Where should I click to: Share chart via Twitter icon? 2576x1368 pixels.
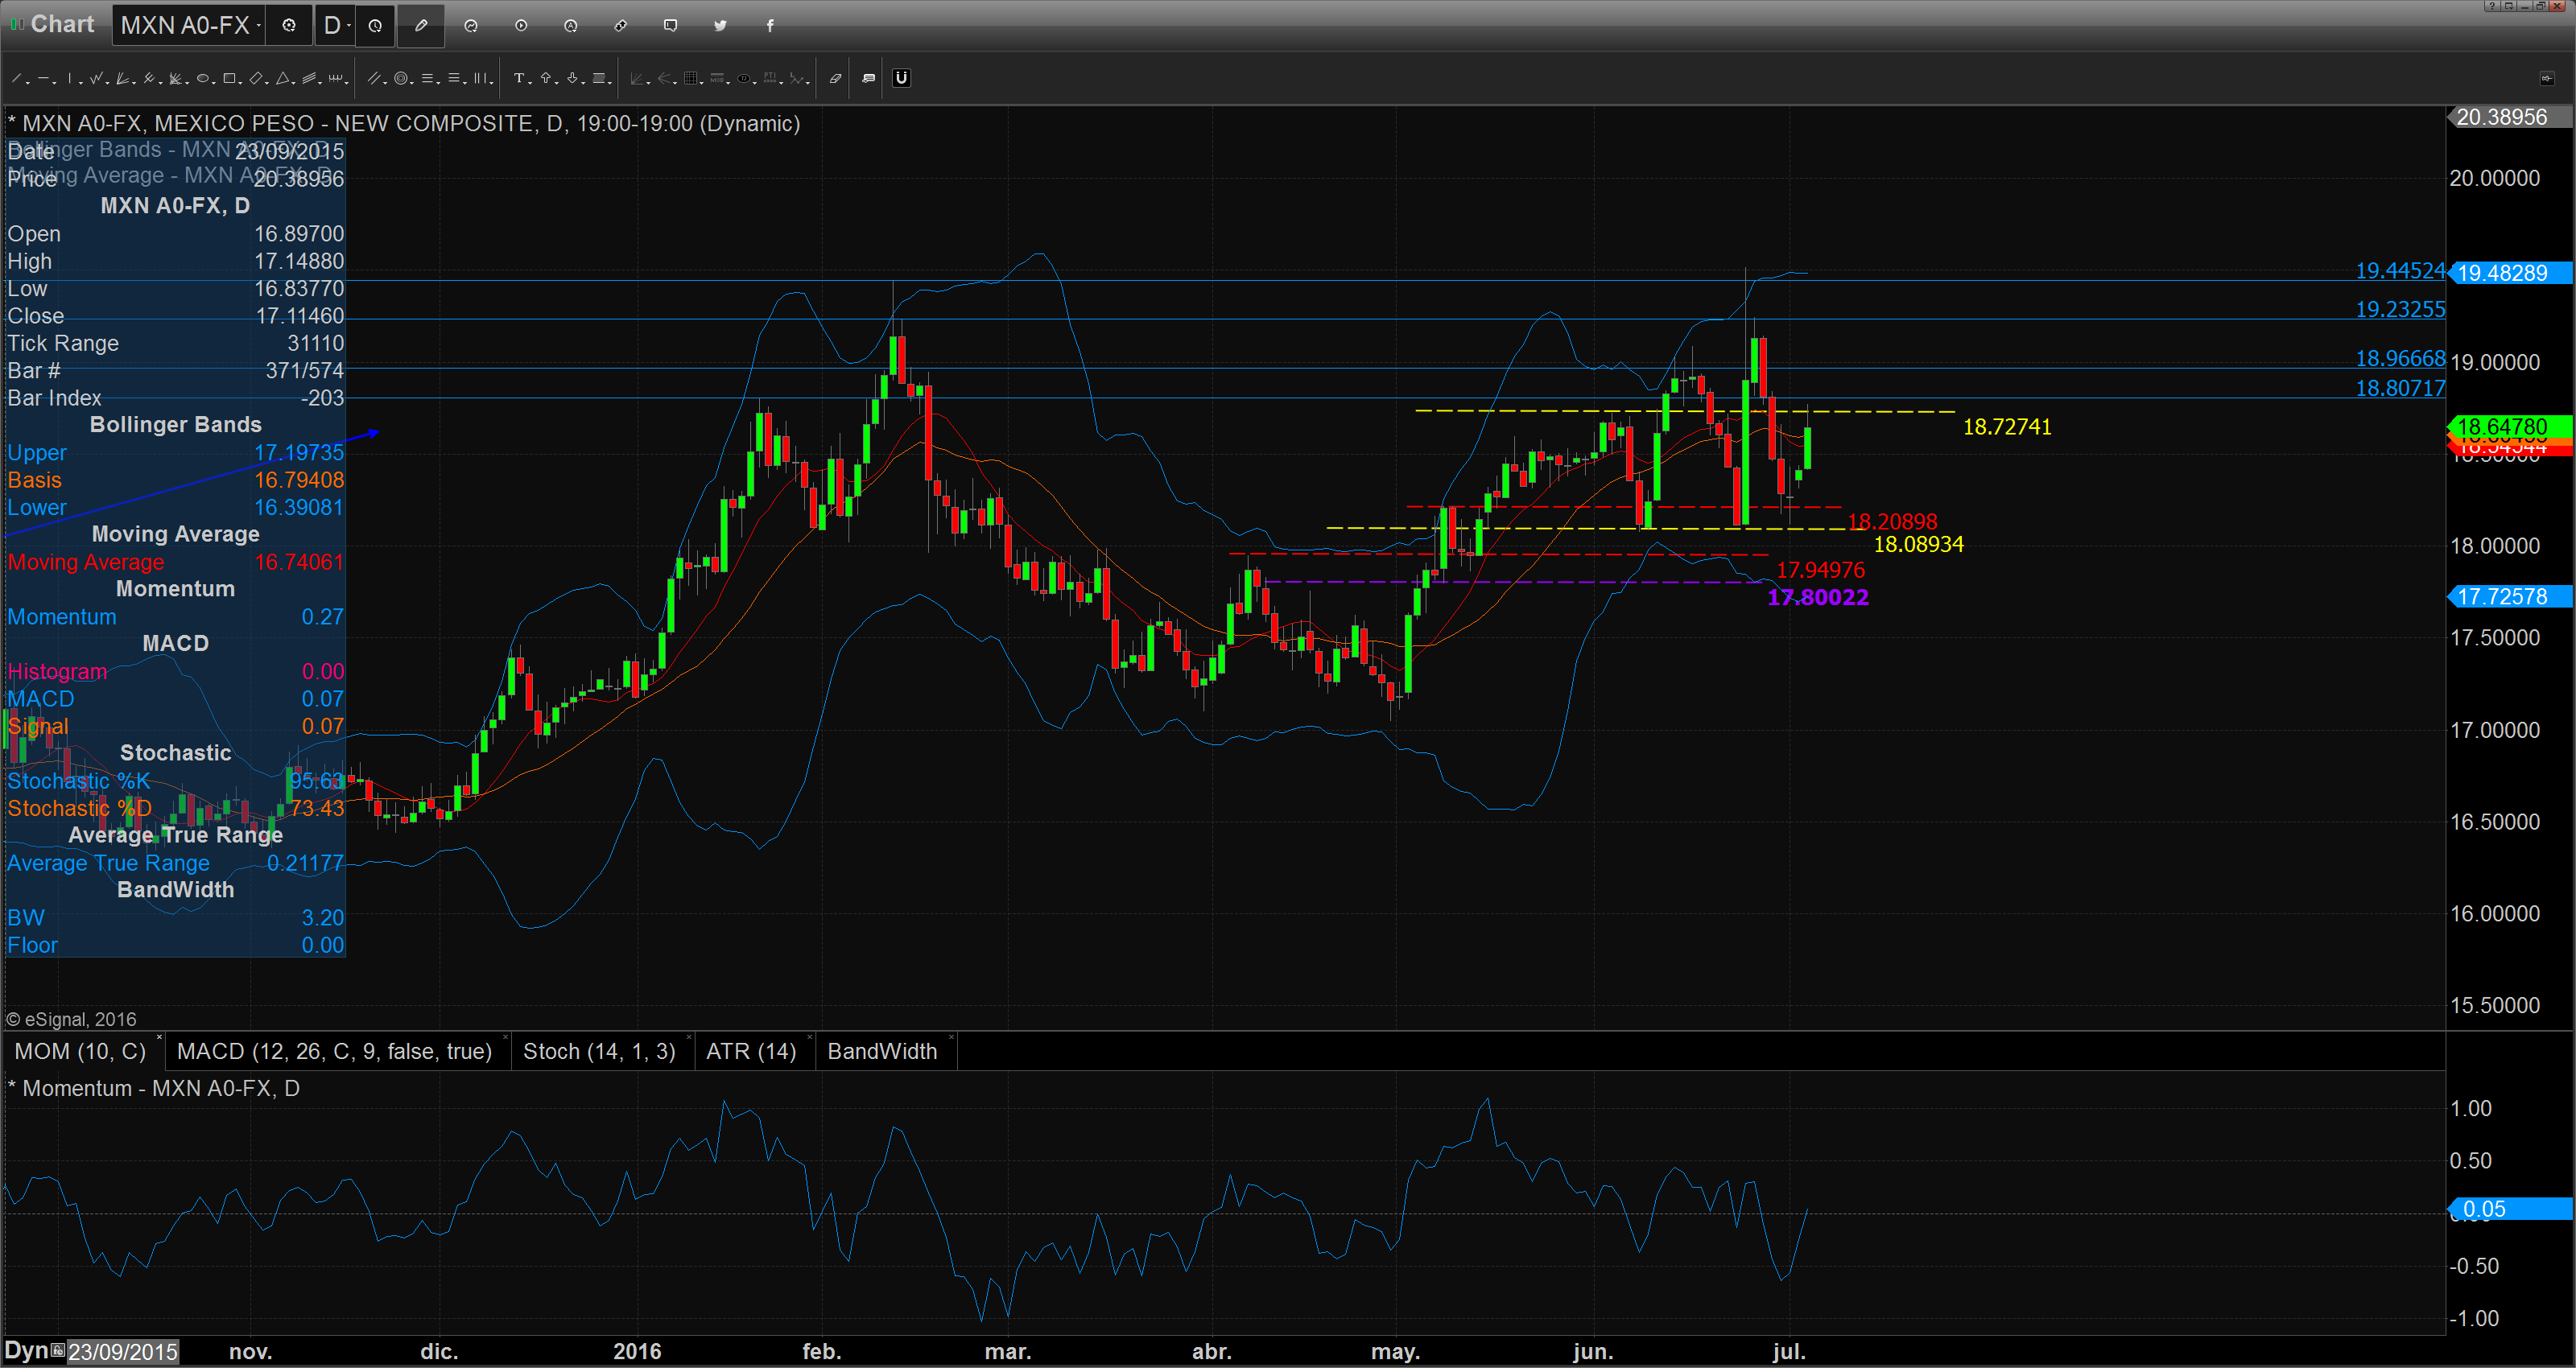[720, 26]
